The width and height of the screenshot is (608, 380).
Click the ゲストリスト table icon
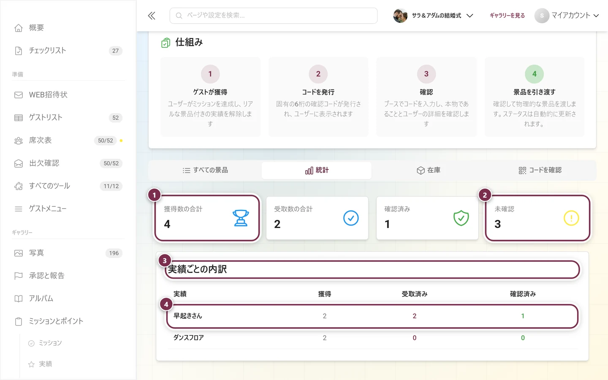[19, 118]
